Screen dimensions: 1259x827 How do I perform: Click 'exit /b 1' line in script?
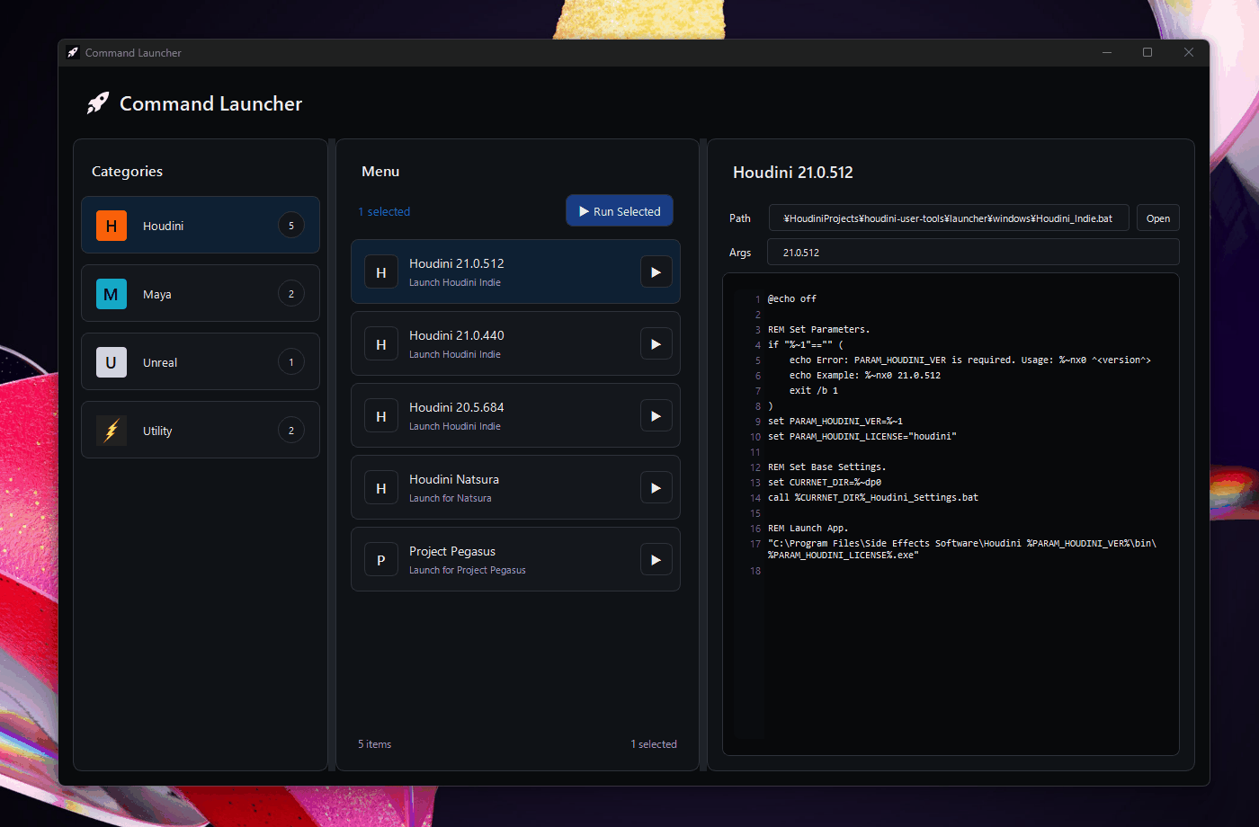(814, 390)
